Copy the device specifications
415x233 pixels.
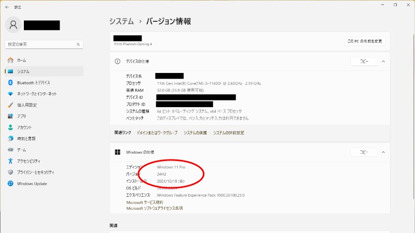click(x=364, y=61)
